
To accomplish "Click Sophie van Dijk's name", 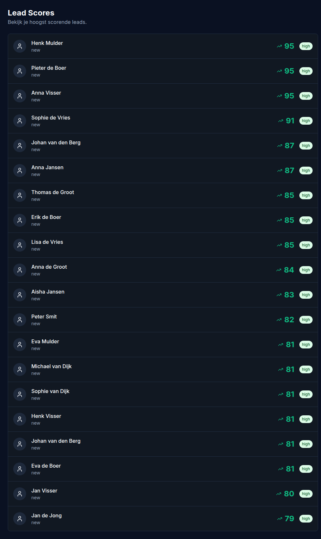I will click(x=50, y=391).
